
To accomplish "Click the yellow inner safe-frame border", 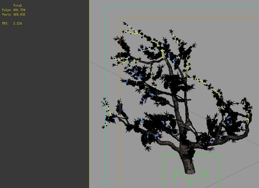I will click(121, 84).
